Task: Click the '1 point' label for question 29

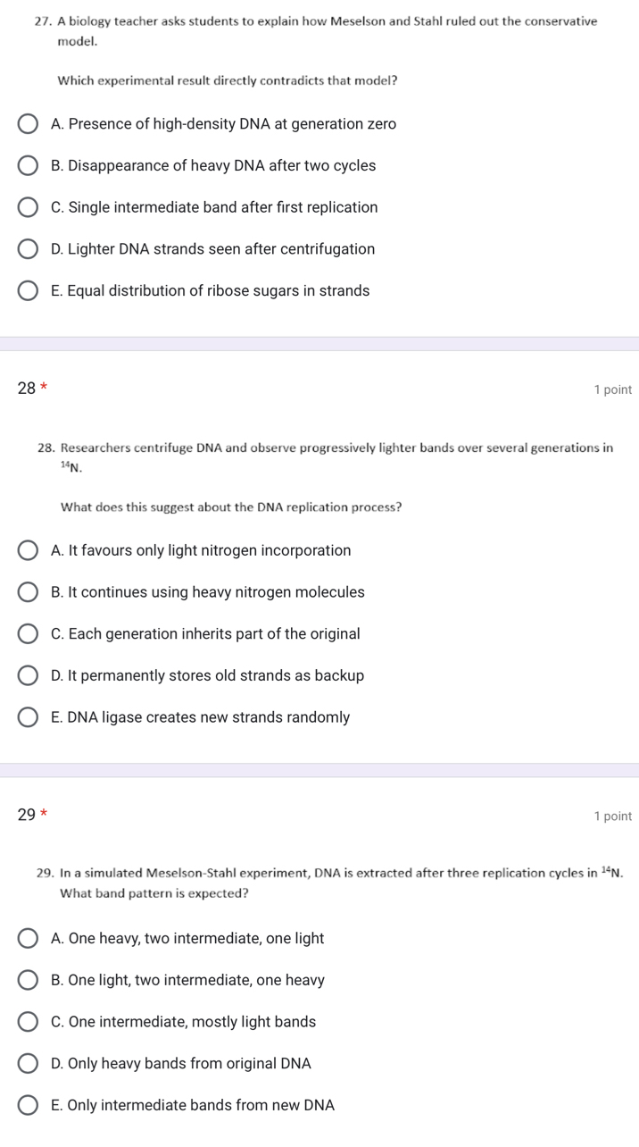Action: click(613, 815)
